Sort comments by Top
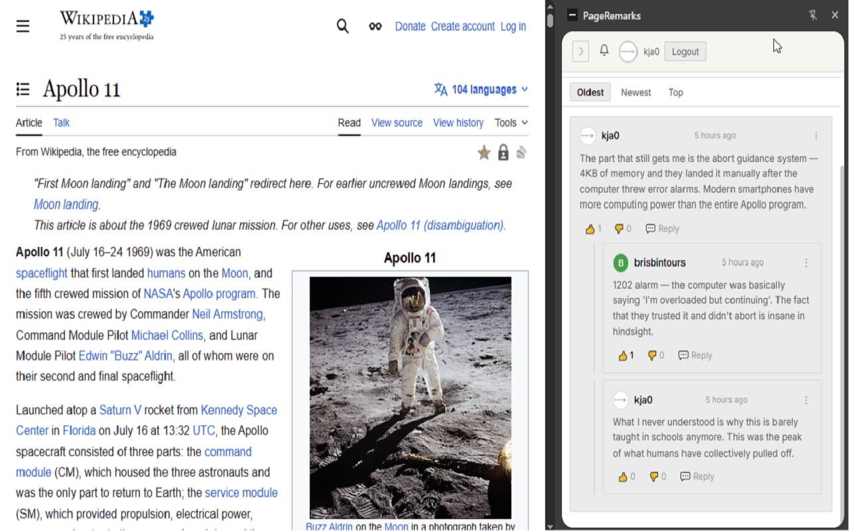Viewport: 849px width, 531px height. [676, 92]
